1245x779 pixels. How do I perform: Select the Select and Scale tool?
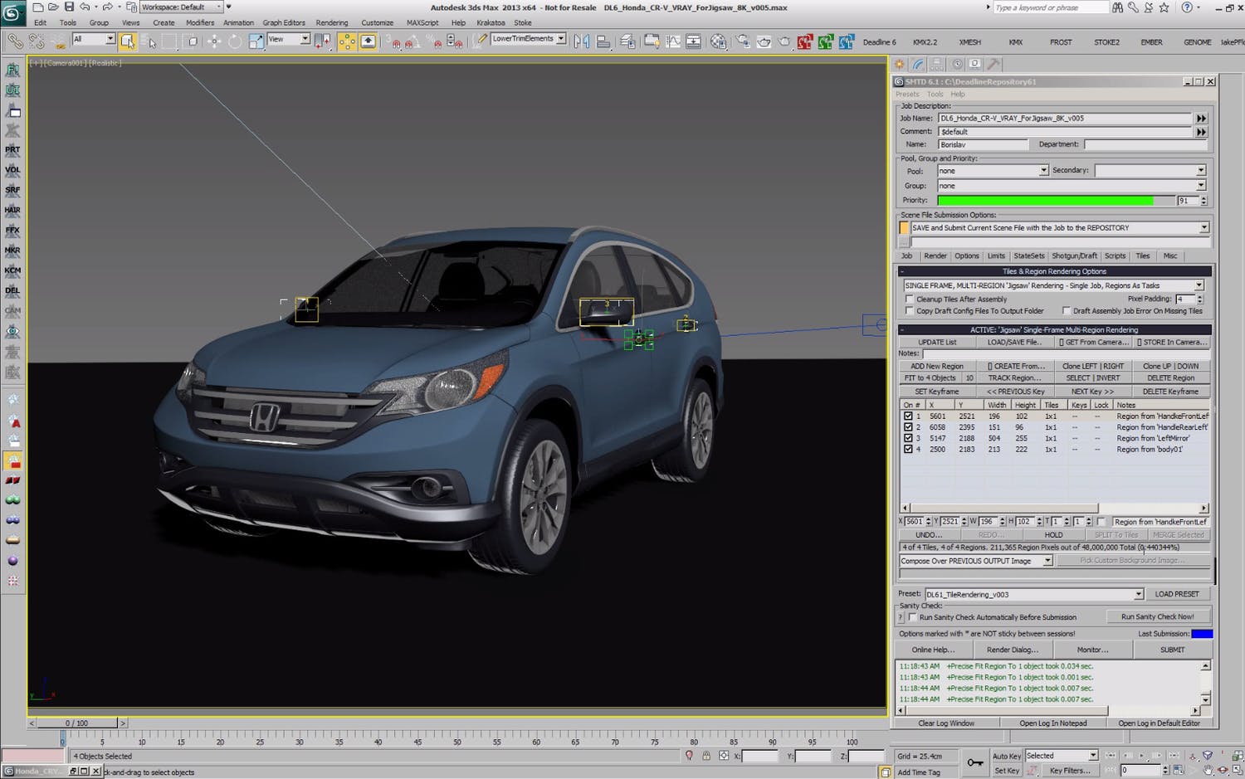[x=256, y=41]
